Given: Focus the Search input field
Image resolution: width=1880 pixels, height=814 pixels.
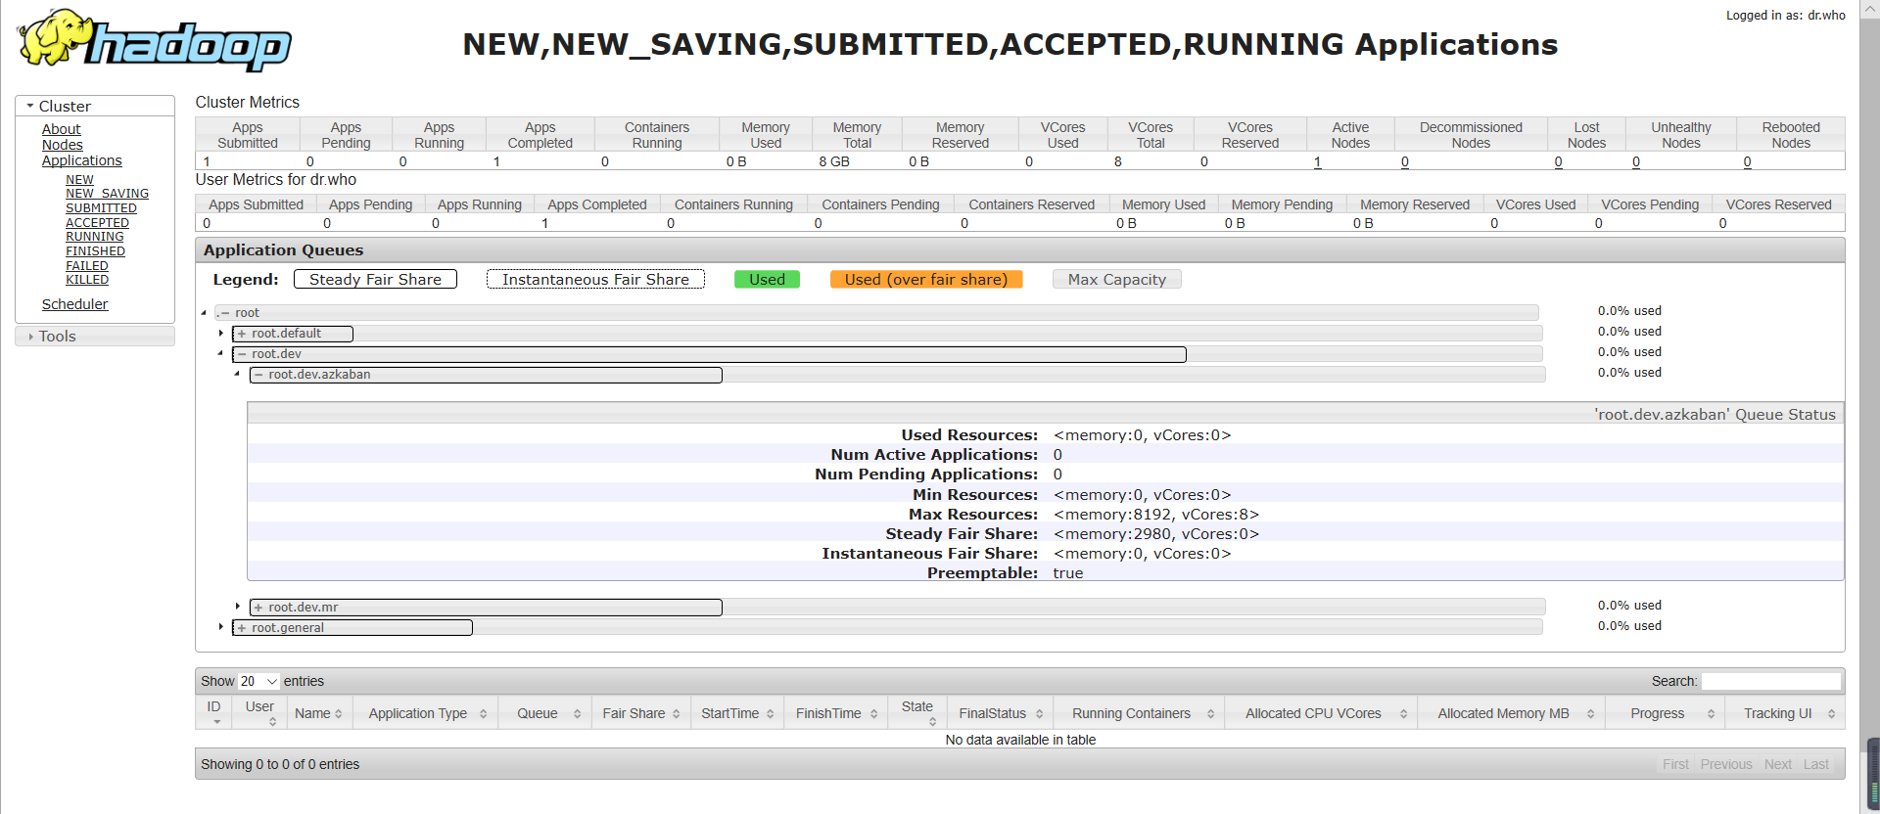Looking at the screenshot, I should tap(1771, 681).
